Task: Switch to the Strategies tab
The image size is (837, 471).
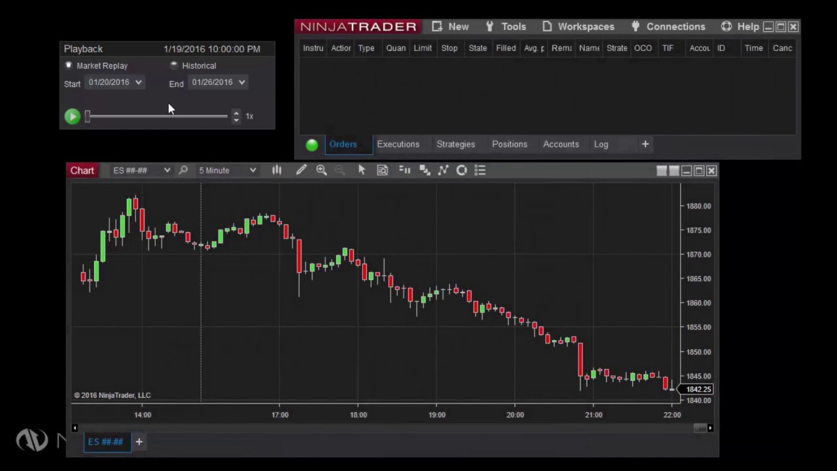Action: coord(456,145)
